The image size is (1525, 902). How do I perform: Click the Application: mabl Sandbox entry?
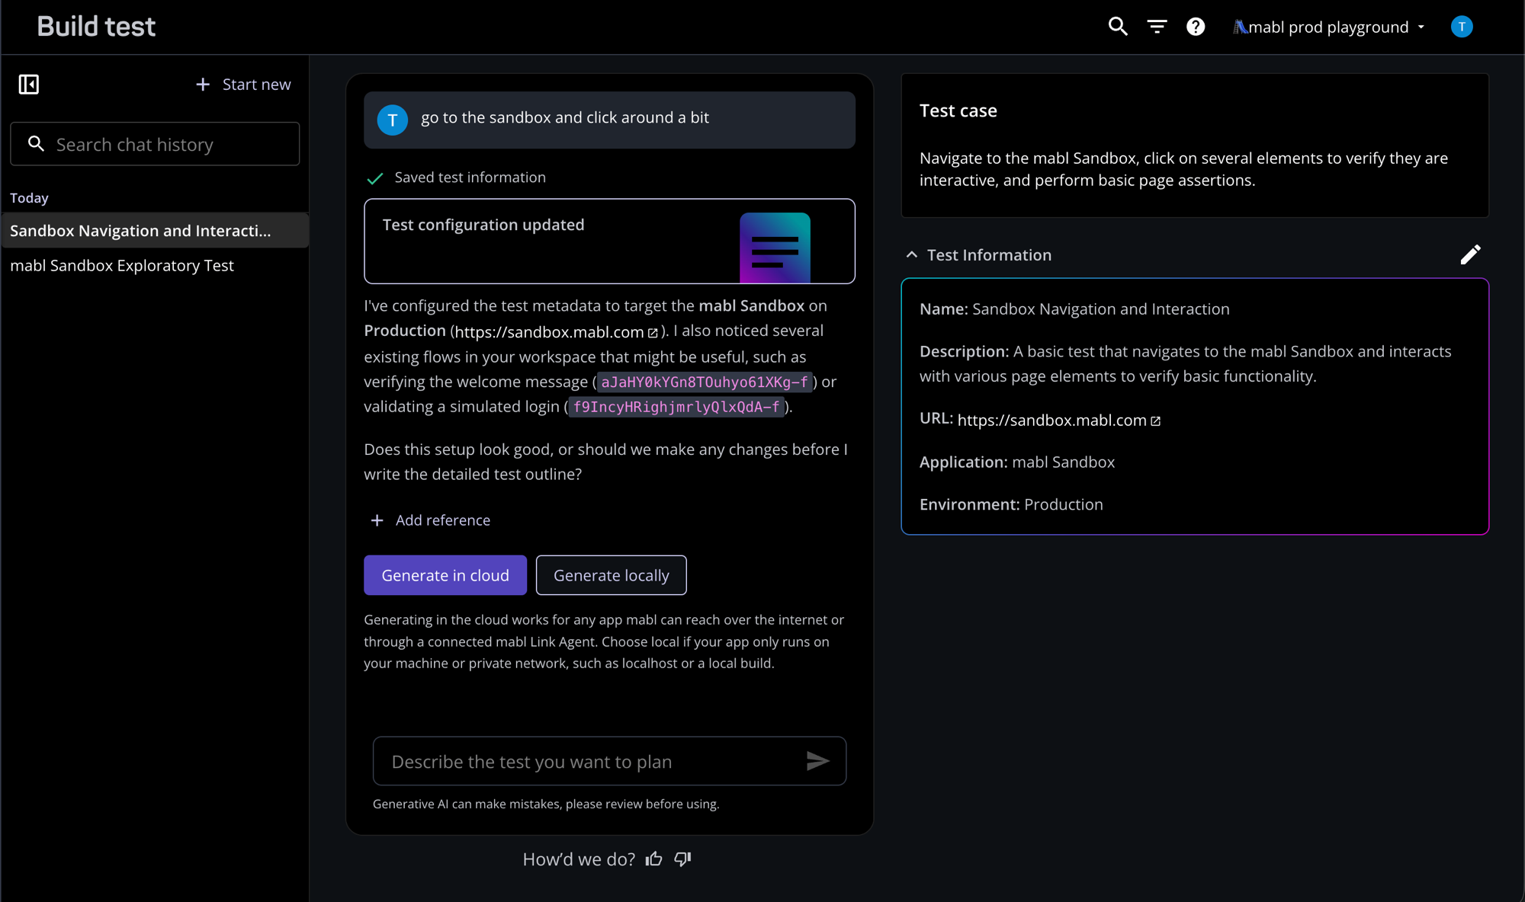[1017, 462]
